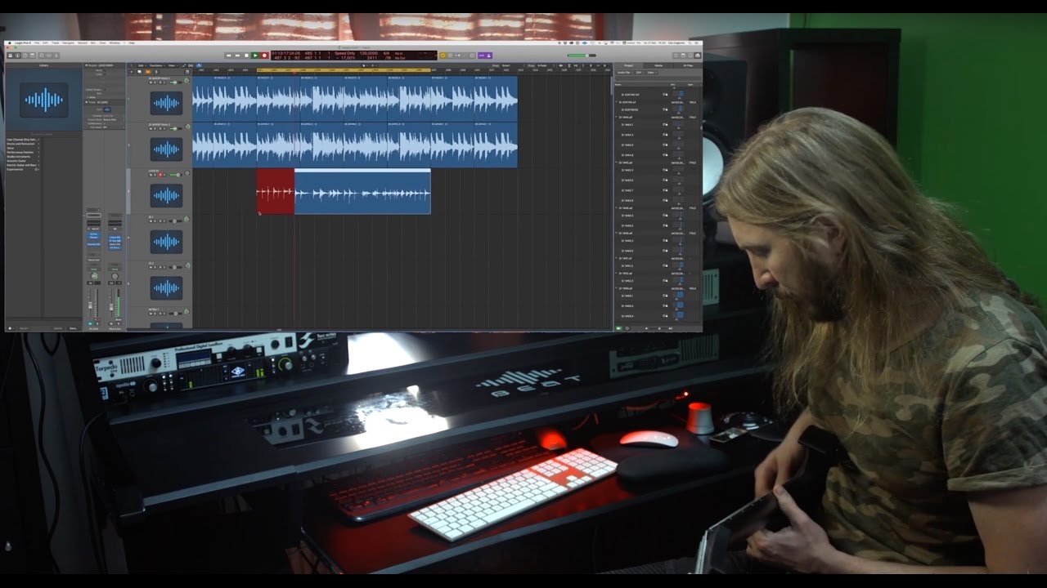
Task: Toggle the purple Metronome button
Action: tap(489, 56)
